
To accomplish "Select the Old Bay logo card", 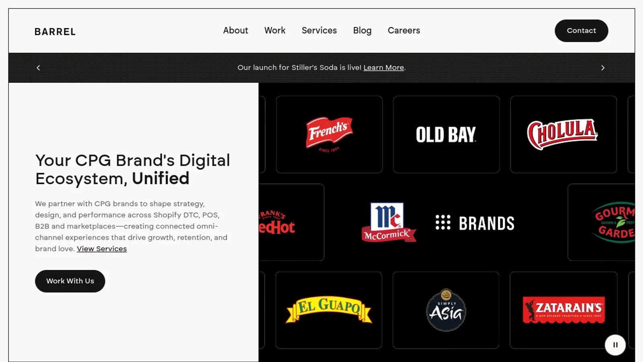I will [446, 134].
